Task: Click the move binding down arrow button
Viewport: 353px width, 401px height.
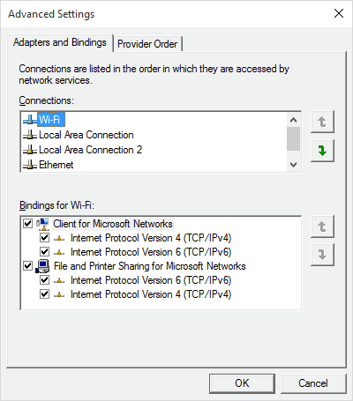Action: pyautogui.click(x=322, y=255)
